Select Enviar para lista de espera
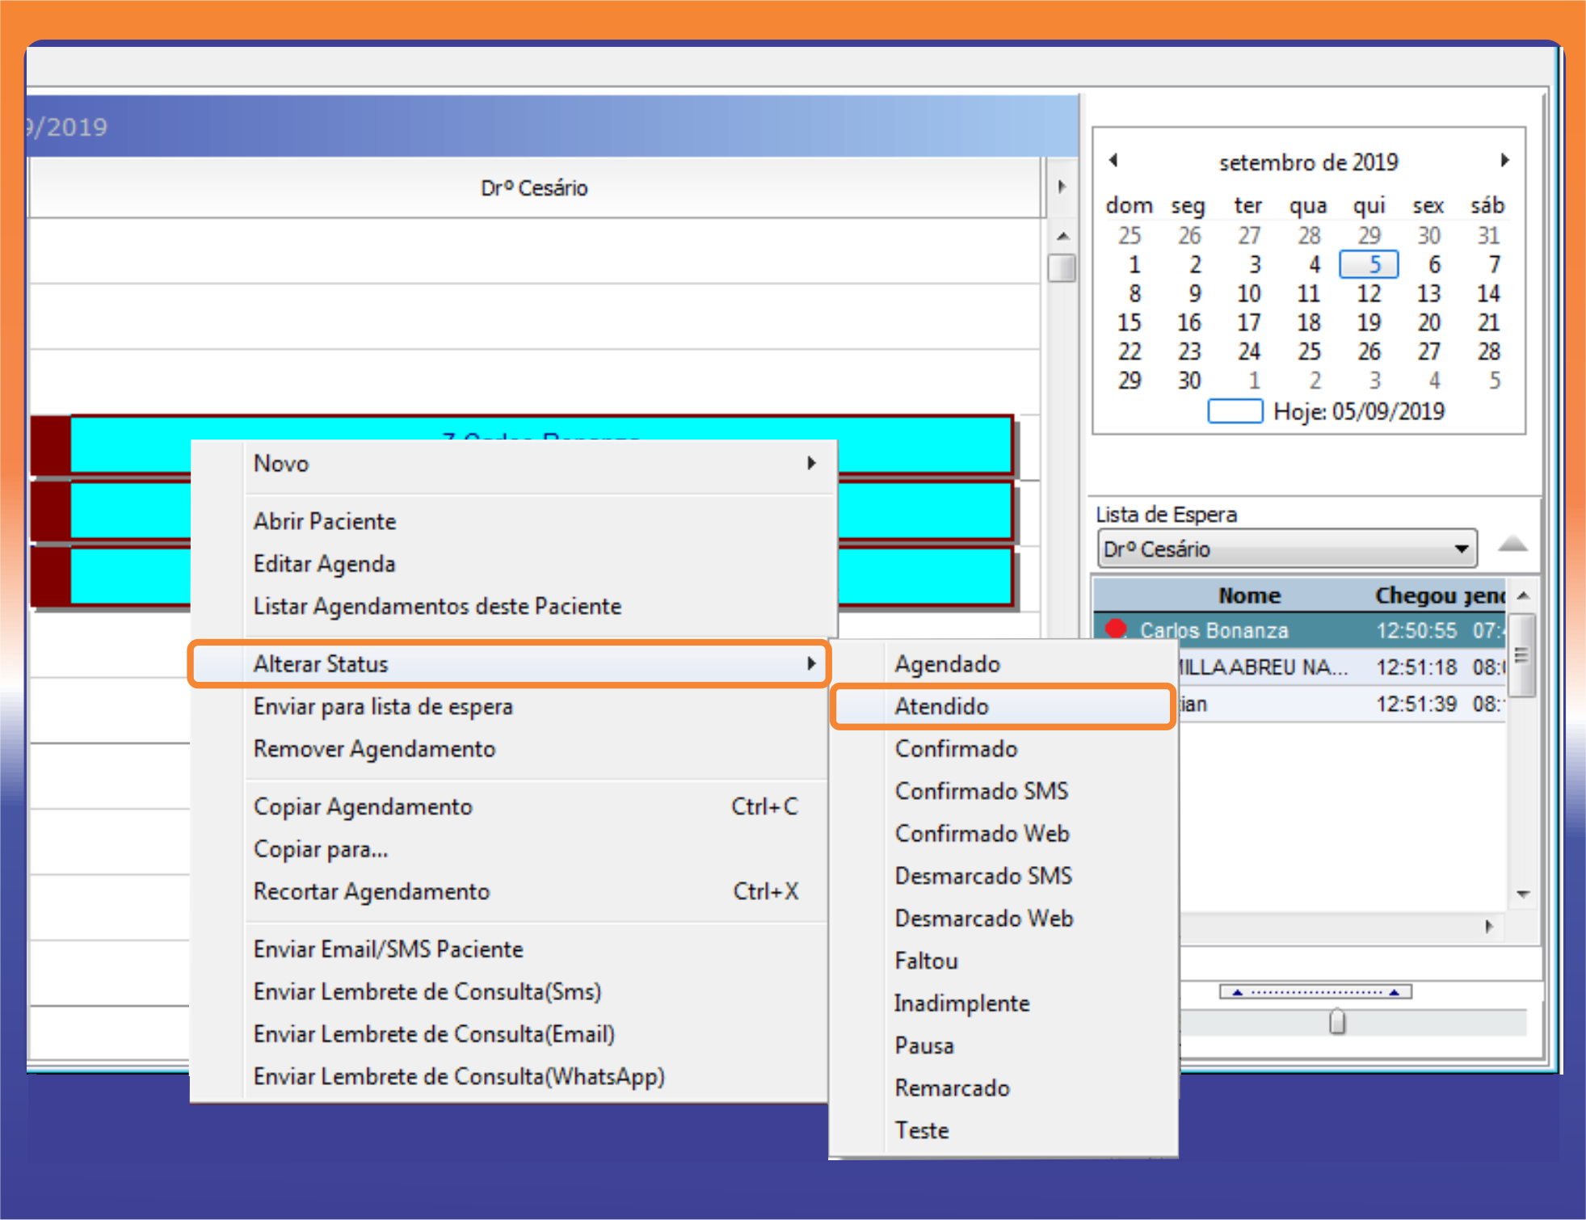This screenshot has height=1220, width=1586. coord(383,707)
